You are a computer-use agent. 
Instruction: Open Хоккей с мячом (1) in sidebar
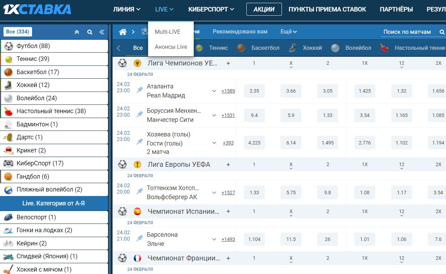click(x=54, y=269)
